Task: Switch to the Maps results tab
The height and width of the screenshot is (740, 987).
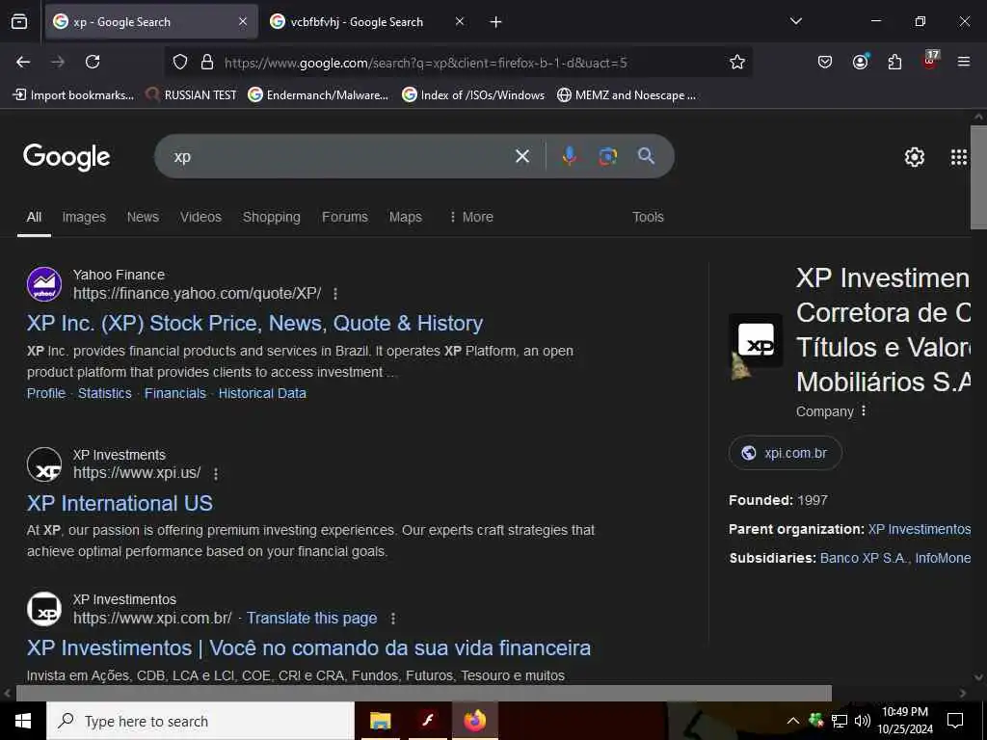Action: [x=406, y=217]
